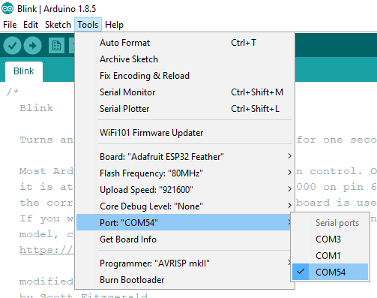Select the checked COM54 serial port
The width and height of the screenshot is (377, 298).
330,272
